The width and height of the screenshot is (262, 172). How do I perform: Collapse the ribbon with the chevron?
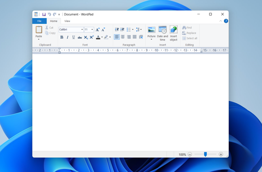[x=221, y=21]
